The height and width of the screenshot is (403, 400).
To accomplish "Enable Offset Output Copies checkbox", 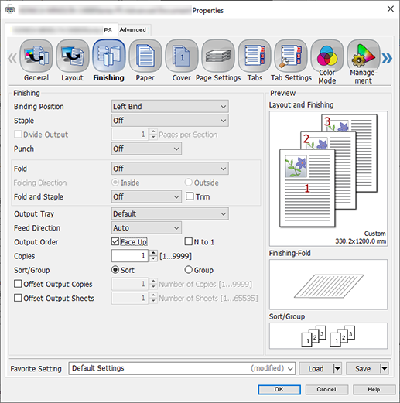I will click(x=18, y=284).
